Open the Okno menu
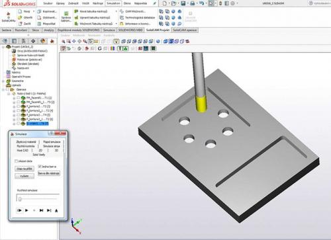This screenshot has width=331, height=240. coord(127,3)
